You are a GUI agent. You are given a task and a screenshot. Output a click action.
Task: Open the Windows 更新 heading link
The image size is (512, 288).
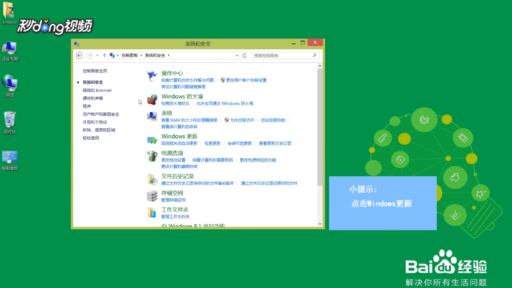pos(179,136)
